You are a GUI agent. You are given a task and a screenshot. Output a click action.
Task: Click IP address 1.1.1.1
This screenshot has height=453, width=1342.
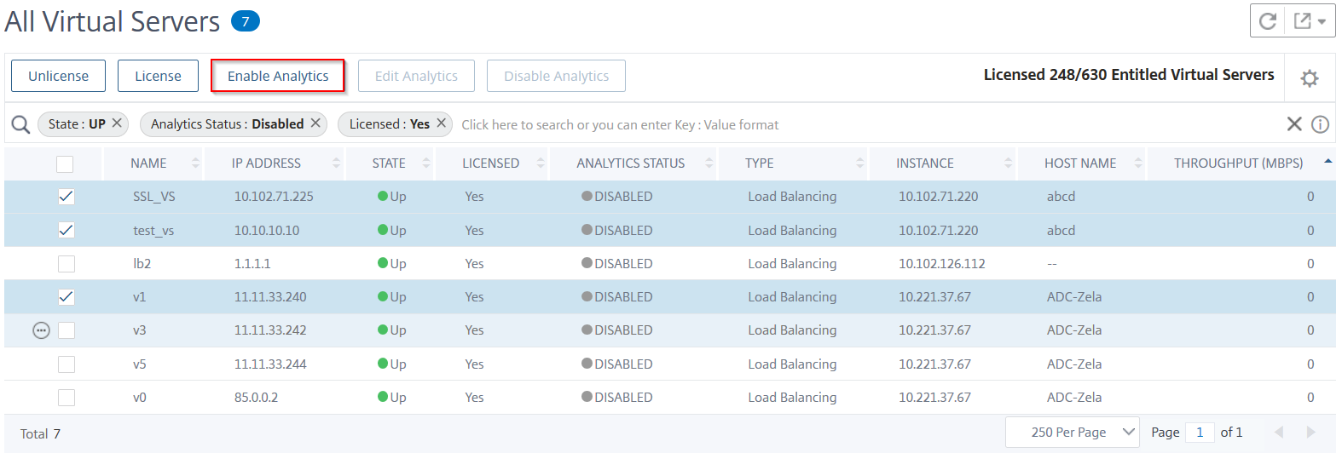point(252,264)
